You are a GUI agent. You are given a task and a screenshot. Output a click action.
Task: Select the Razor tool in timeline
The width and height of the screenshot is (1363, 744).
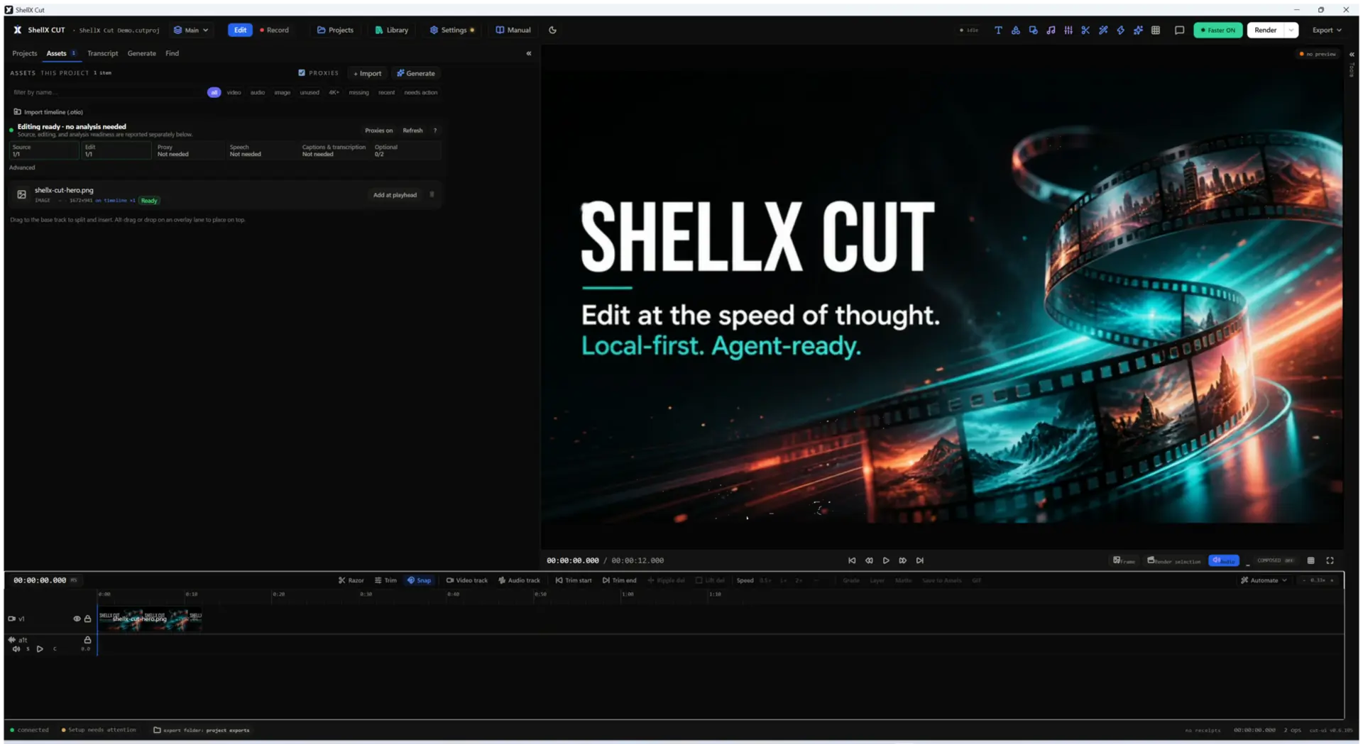pyautogui.click(x=351, y=580)
